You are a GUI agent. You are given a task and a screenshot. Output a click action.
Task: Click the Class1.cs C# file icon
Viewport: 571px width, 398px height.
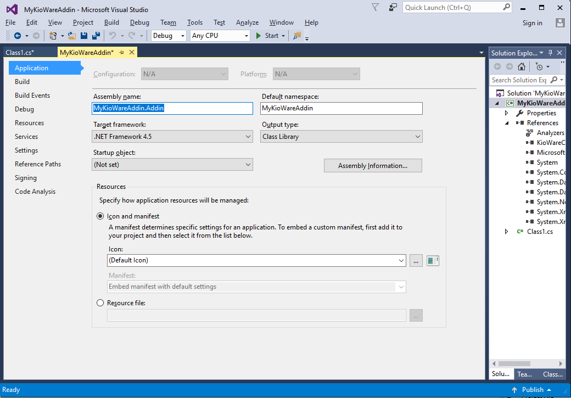tap(520, 232)
